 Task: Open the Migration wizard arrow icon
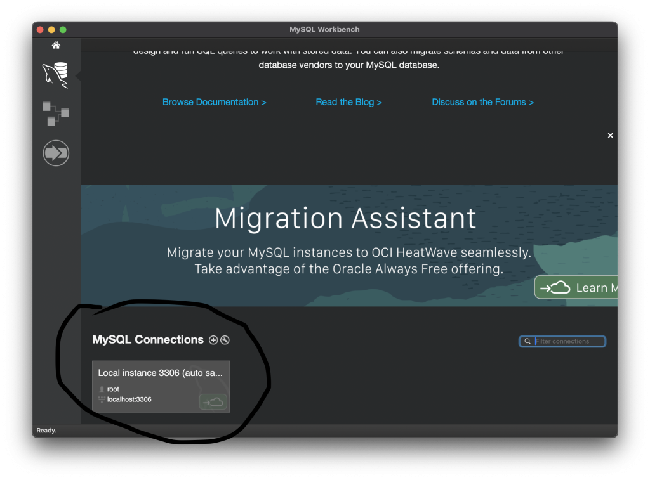(56, 153)
